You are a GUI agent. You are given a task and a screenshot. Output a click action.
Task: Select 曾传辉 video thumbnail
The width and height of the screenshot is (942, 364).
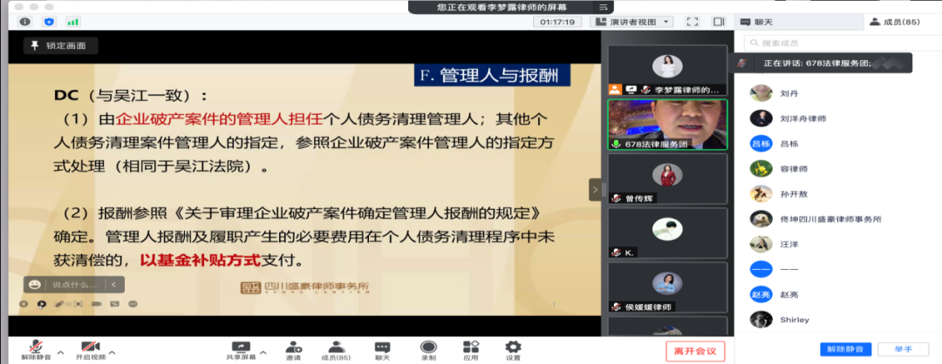(x=667, y=179)
